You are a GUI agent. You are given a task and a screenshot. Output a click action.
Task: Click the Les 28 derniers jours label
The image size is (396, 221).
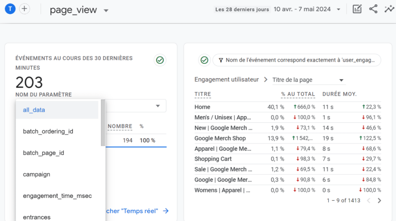click(242, 9)
